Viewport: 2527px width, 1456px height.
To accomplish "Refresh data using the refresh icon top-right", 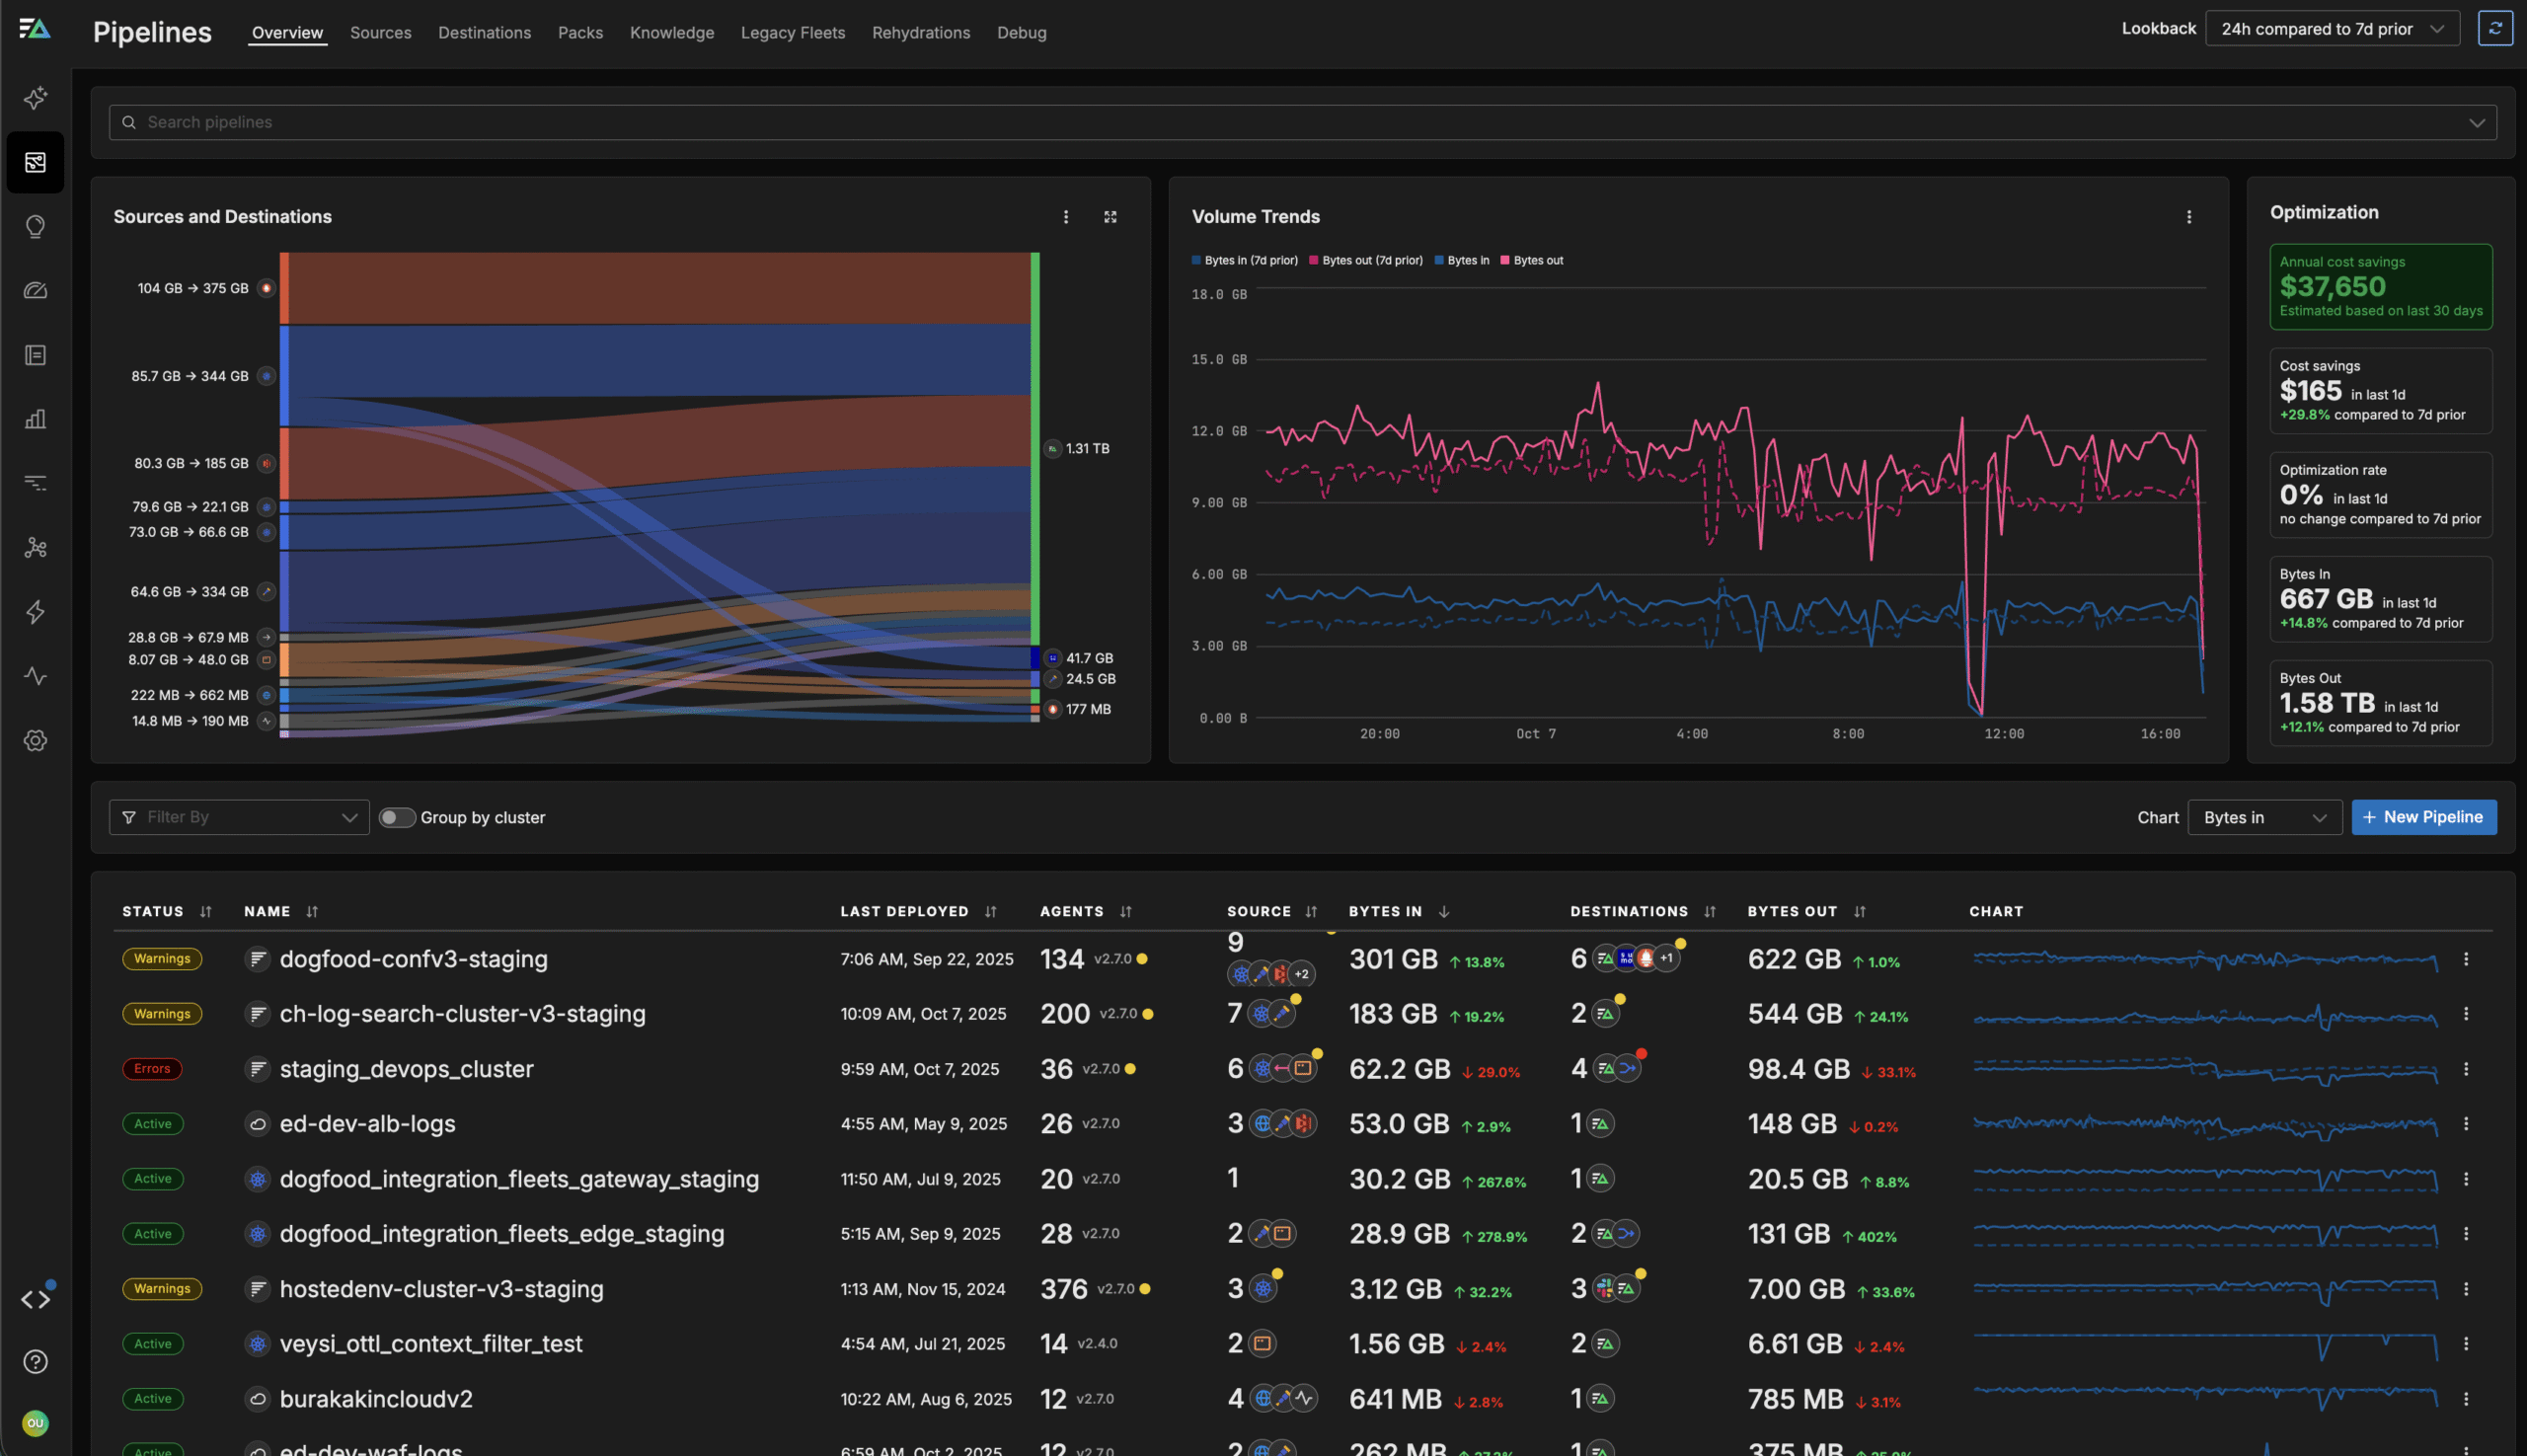I will [x=2496, y=28].
